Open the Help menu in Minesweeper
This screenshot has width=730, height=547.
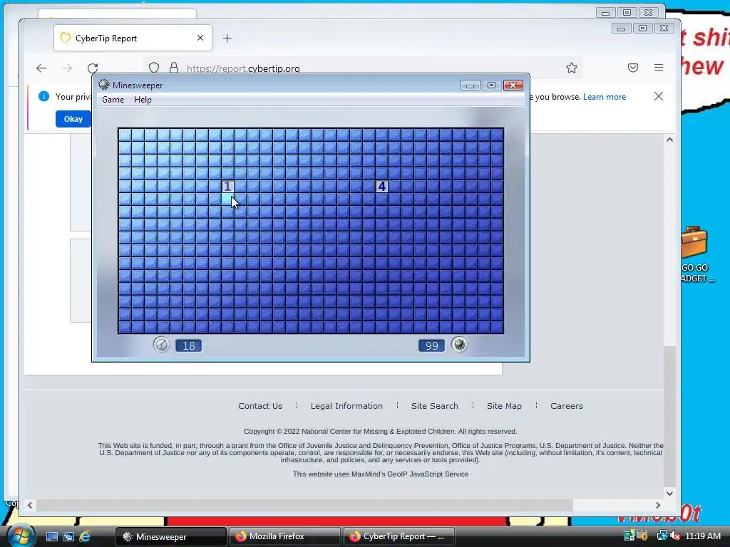pos(143,100)
